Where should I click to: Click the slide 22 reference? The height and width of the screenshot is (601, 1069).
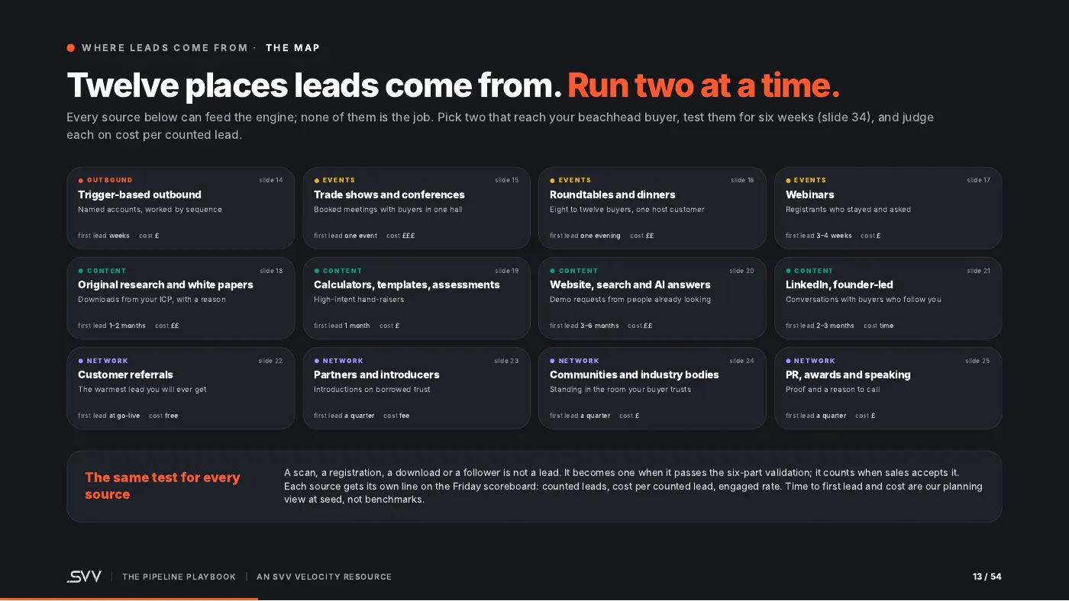pos(271,361)
